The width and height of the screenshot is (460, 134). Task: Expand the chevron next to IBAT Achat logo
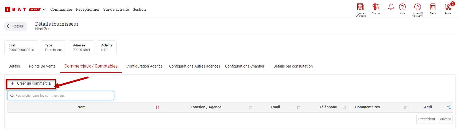pyautogui.click(x=44, y=9)
